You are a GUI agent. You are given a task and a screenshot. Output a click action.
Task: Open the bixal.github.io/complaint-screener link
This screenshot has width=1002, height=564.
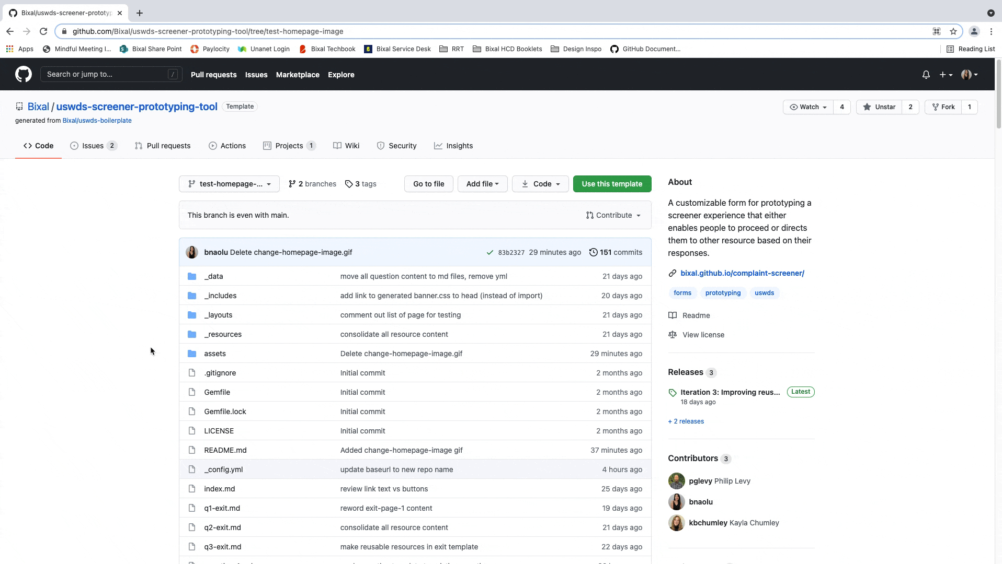(742, 273)
